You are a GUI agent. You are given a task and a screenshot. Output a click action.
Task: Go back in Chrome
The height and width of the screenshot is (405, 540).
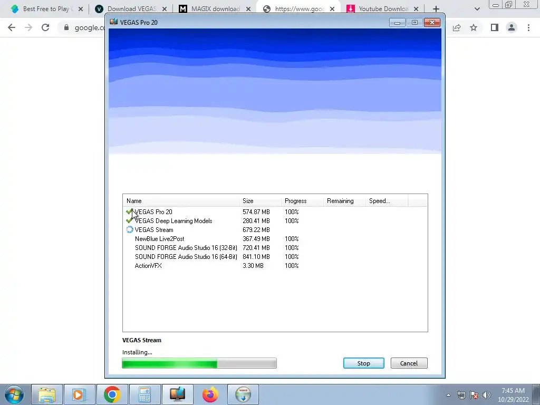tap(12, 27)
